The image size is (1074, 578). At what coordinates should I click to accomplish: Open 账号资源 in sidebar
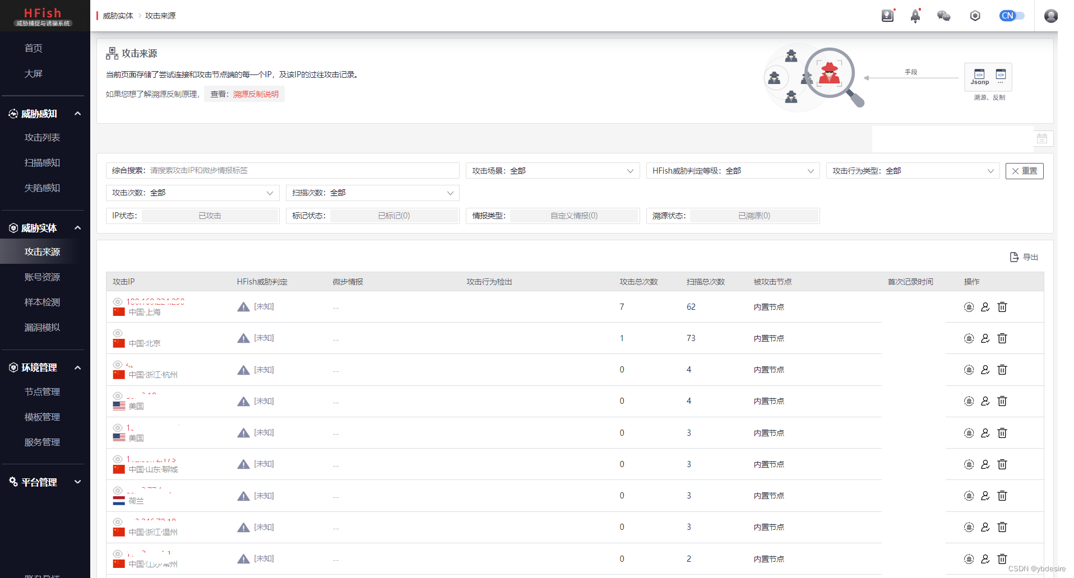pos(42,277)
